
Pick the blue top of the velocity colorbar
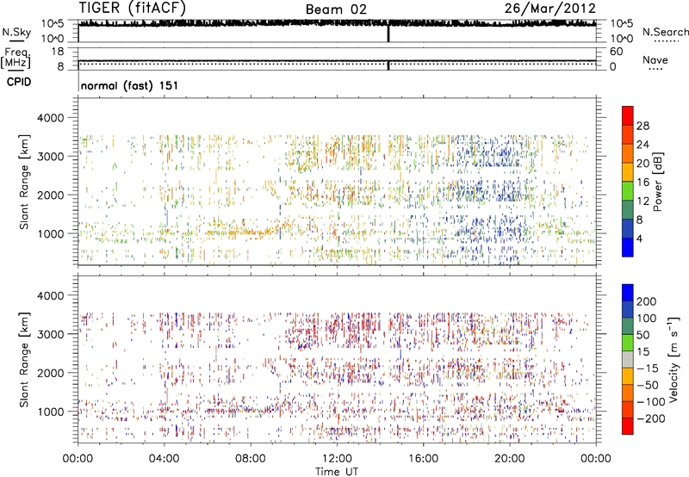tap(628, 293)
